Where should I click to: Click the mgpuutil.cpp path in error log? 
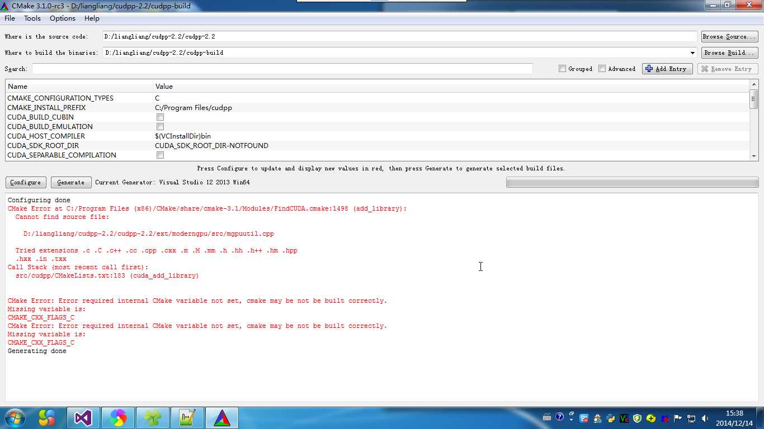pyautogui.click(x=149, y=234)
